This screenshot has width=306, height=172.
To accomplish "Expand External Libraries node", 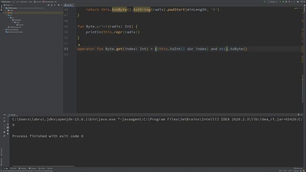I will tap(4, 30).
